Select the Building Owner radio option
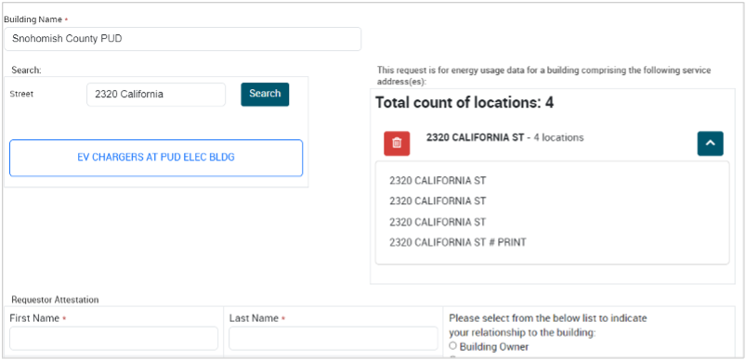Viewport: 746px width, 360px height. (453, 346)
